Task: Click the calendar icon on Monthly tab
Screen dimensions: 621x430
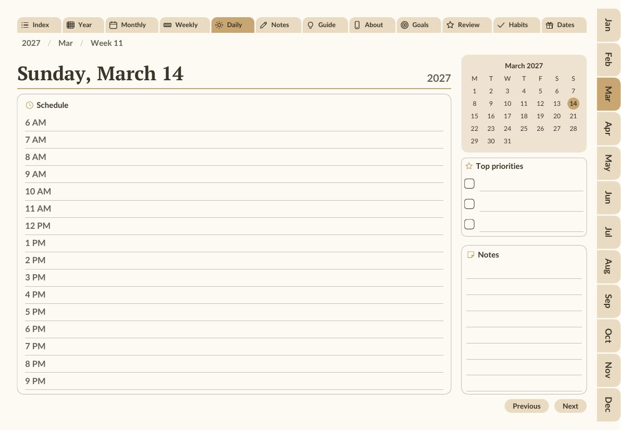Action: 113,25
